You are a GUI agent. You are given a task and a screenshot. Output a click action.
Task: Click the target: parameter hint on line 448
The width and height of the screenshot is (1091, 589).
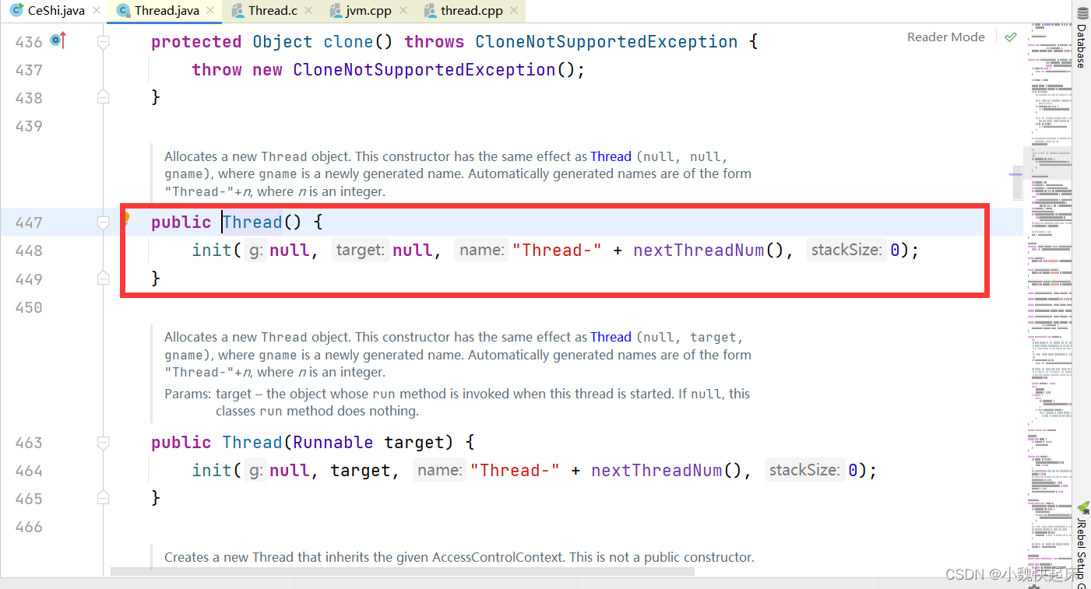point(361,251)
